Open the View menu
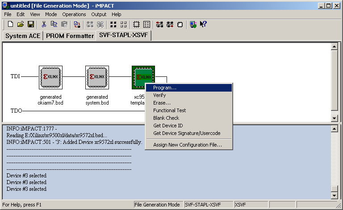This screenshot has width=343, height=210. [x=35, y=14]
